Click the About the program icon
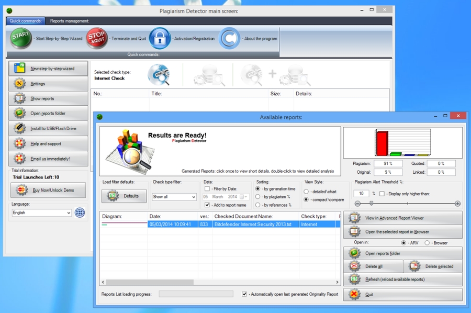This screenshot has width=471, height=313. pyautogui.click(x=229, y=38)
